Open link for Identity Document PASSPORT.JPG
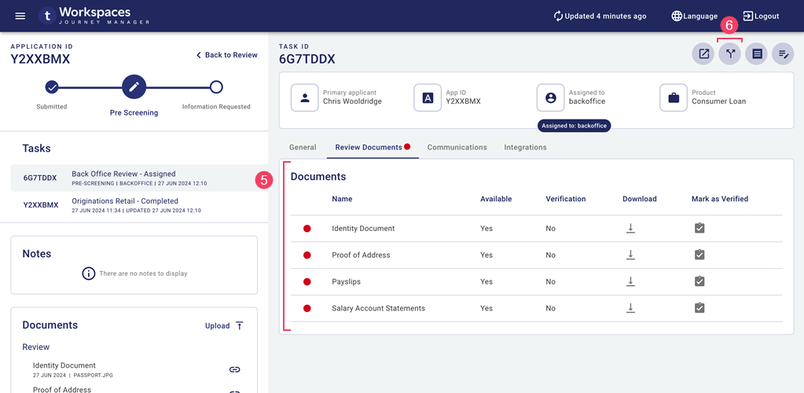The width and height of the screenshot is (804, 393). [234, 369]
